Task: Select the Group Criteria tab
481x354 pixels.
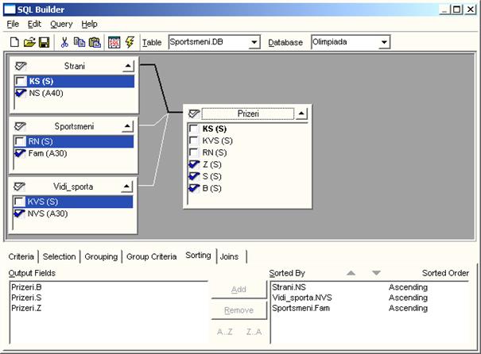Action: click(x=151, y=256)
